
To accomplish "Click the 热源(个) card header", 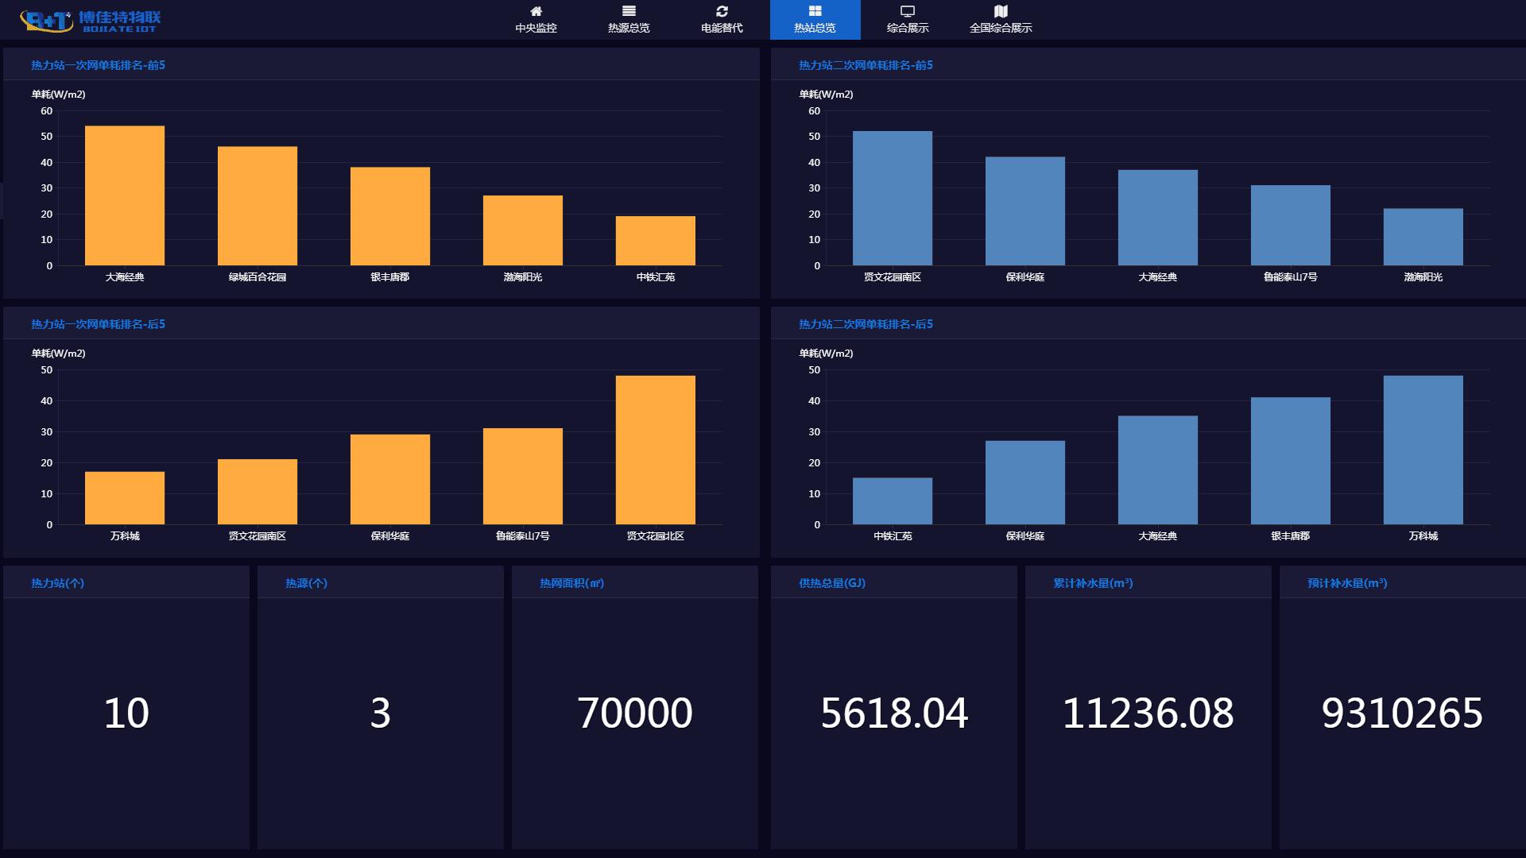I will pos(381,582).
